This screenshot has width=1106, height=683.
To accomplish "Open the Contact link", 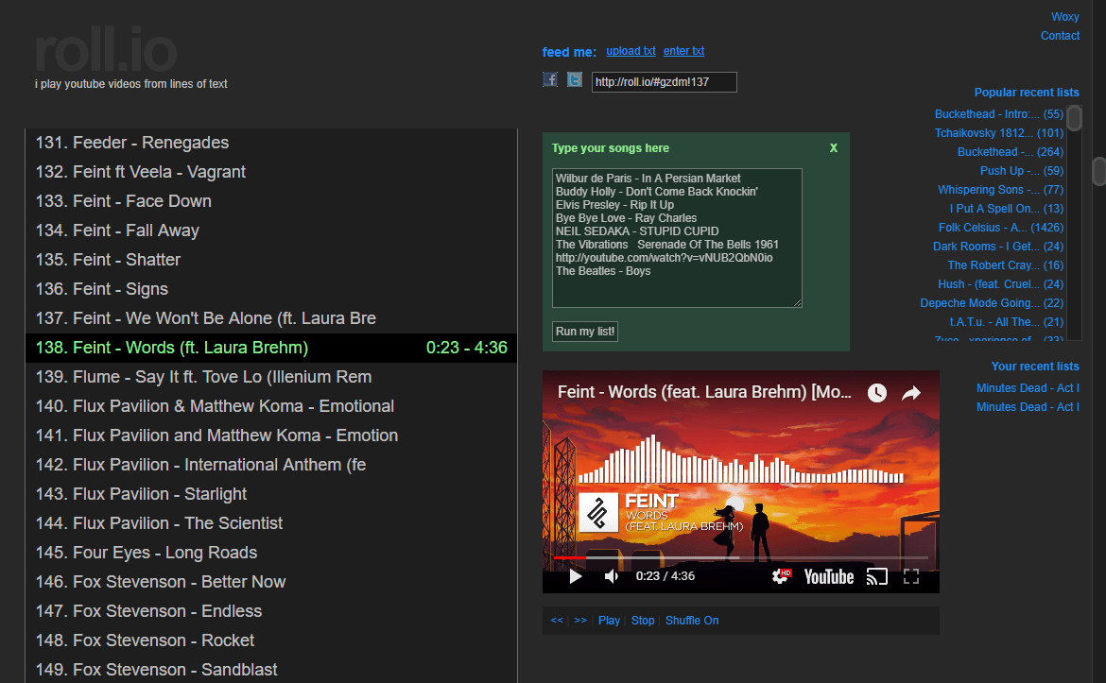I will point(1060,36).
